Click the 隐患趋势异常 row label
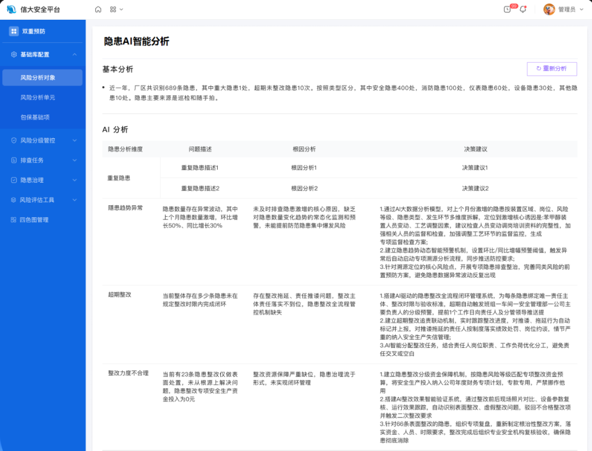Viewport: 592px width, 451px height. click(x=126, y=208)
